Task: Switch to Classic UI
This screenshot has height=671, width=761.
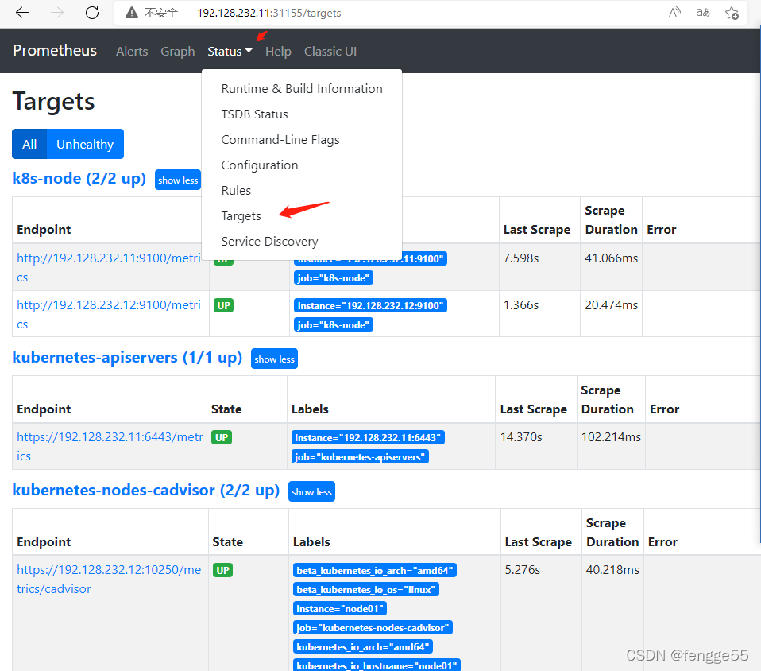Action: (330, 52)
